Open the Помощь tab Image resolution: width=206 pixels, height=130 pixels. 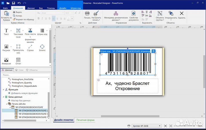51,8
